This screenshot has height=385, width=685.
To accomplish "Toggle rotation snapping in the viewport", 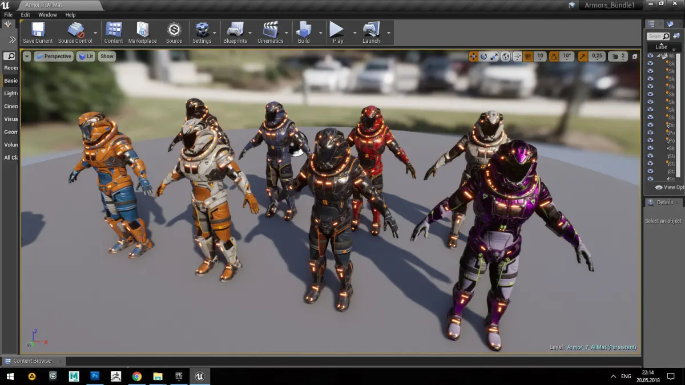I will click(554, 56).
